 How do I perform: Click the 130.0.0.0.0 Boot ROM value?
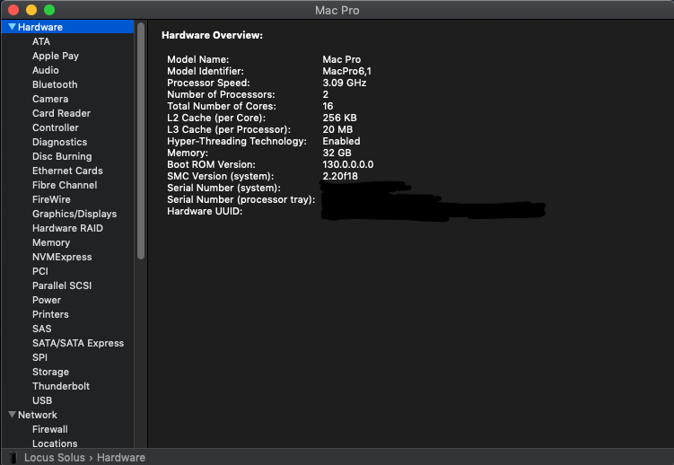[347, 164]
